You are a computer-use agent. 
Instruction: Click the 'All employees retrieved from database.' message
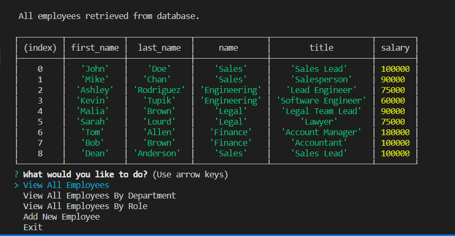109,16
